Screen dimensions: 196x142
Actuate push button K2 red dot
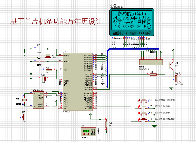139,106
